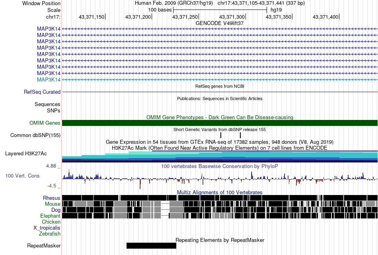This screenshot has width=378, height=255.
Task: Select the chr17:43,371,105-43,371,441 (337 bp) position text
Action: [261, 3]
